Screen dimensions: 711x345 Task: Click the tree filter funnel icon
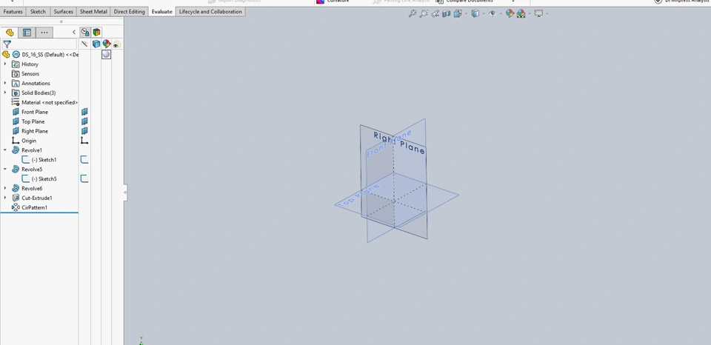pos(7,44)
